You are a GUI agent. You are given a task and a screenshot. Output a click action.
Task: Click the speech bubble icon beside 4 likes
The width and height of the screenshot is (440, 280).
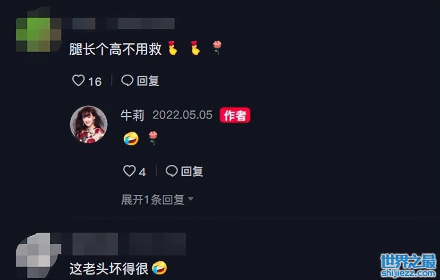click(171, 171)
